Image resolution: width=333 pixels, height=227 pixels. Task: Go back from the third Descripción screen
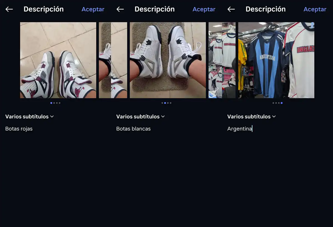coord(231,9)
